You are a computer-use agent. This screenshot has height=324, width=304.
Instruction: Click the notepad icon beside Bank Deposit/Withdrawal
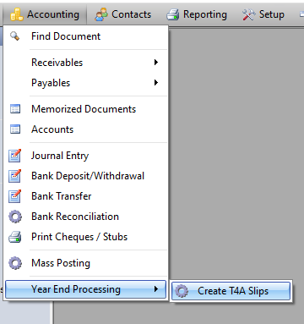(15, 176)
